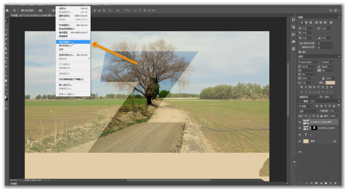This screenshot has height=189, width=345.
Task: Click the add layer style fx icon
Action: [312, 183]
